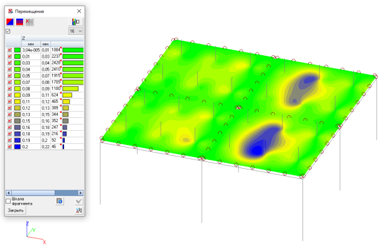Click the gray apply checkmark icon
This screenshot has width=384, height=250.
[78, 201]
